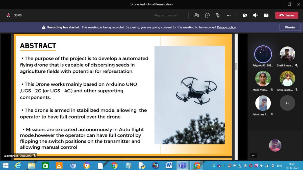Leave the meeting
This screenshot has height=170, width=303.
coord(287,15)
